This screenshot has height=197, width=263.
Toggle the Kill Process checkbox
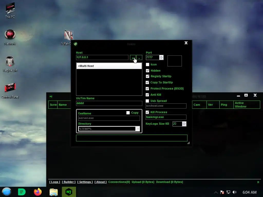click(147, 112)
